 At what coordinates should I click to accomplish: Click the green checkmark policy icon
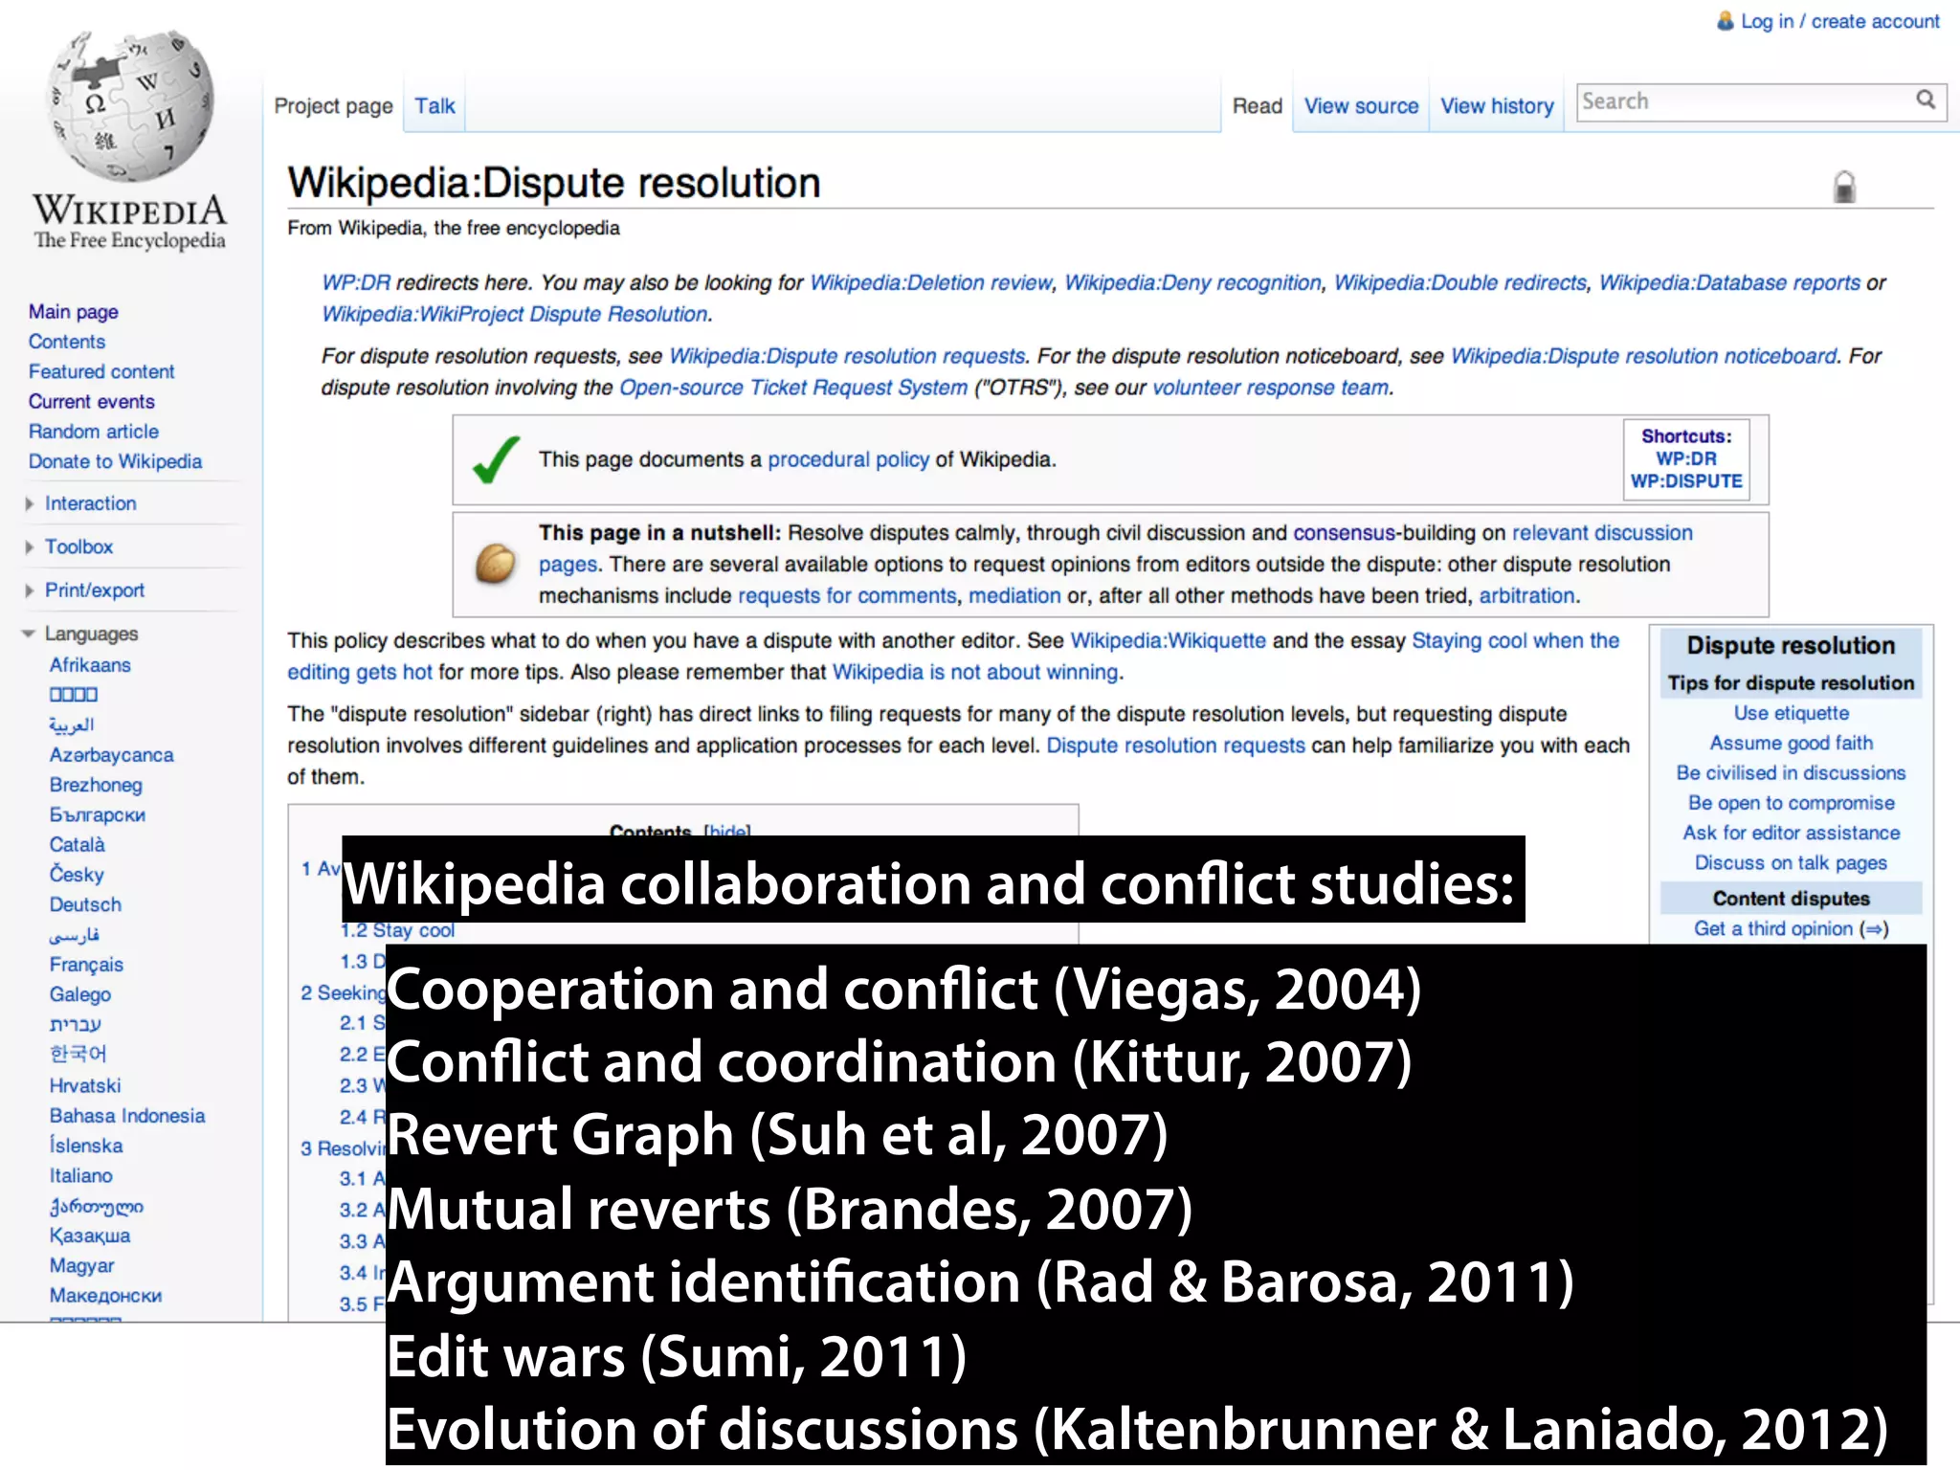coord(497,459)
